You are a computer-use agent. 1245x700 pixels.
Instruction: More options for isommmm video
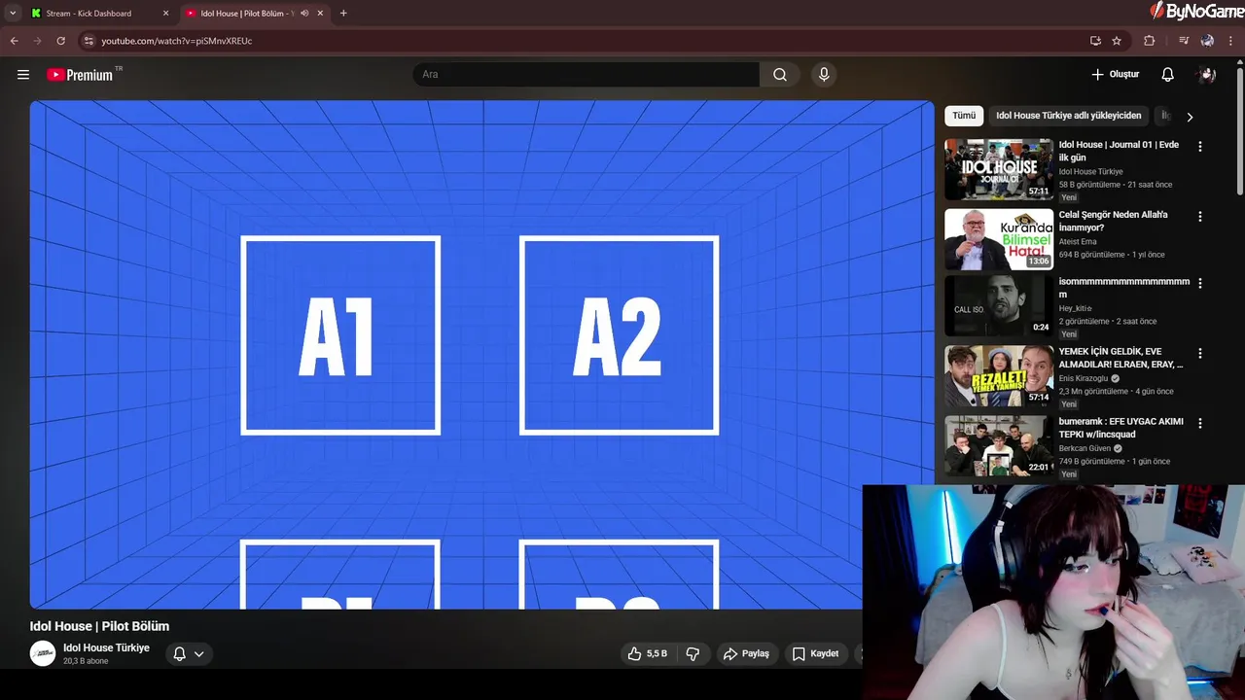coord(1199,284)
